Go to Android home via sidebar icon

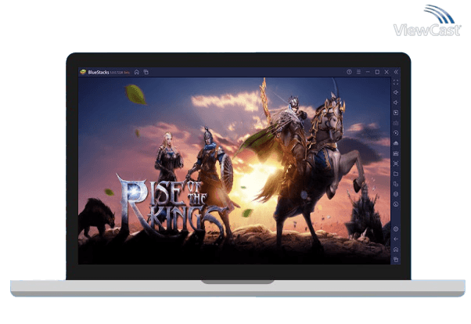(396, 250)
